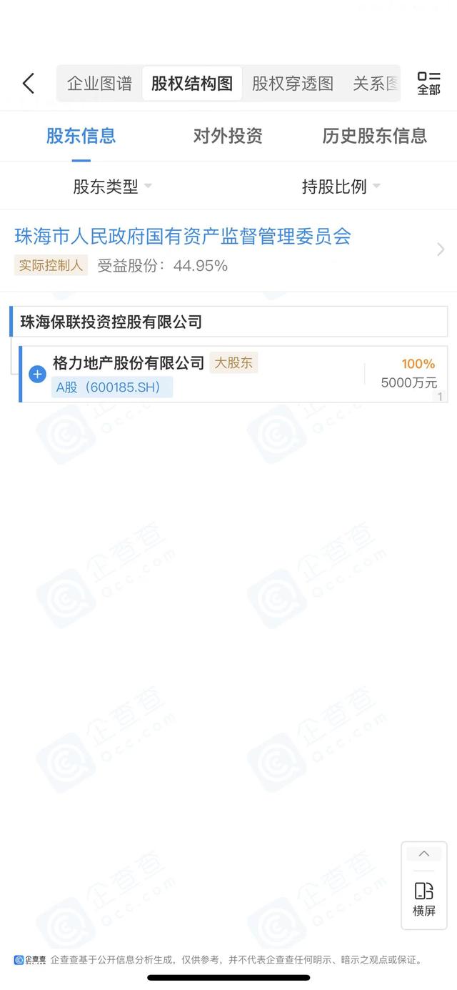Open 历史股东信息 sub-tab
457x990 pixels.
[375, 136]
